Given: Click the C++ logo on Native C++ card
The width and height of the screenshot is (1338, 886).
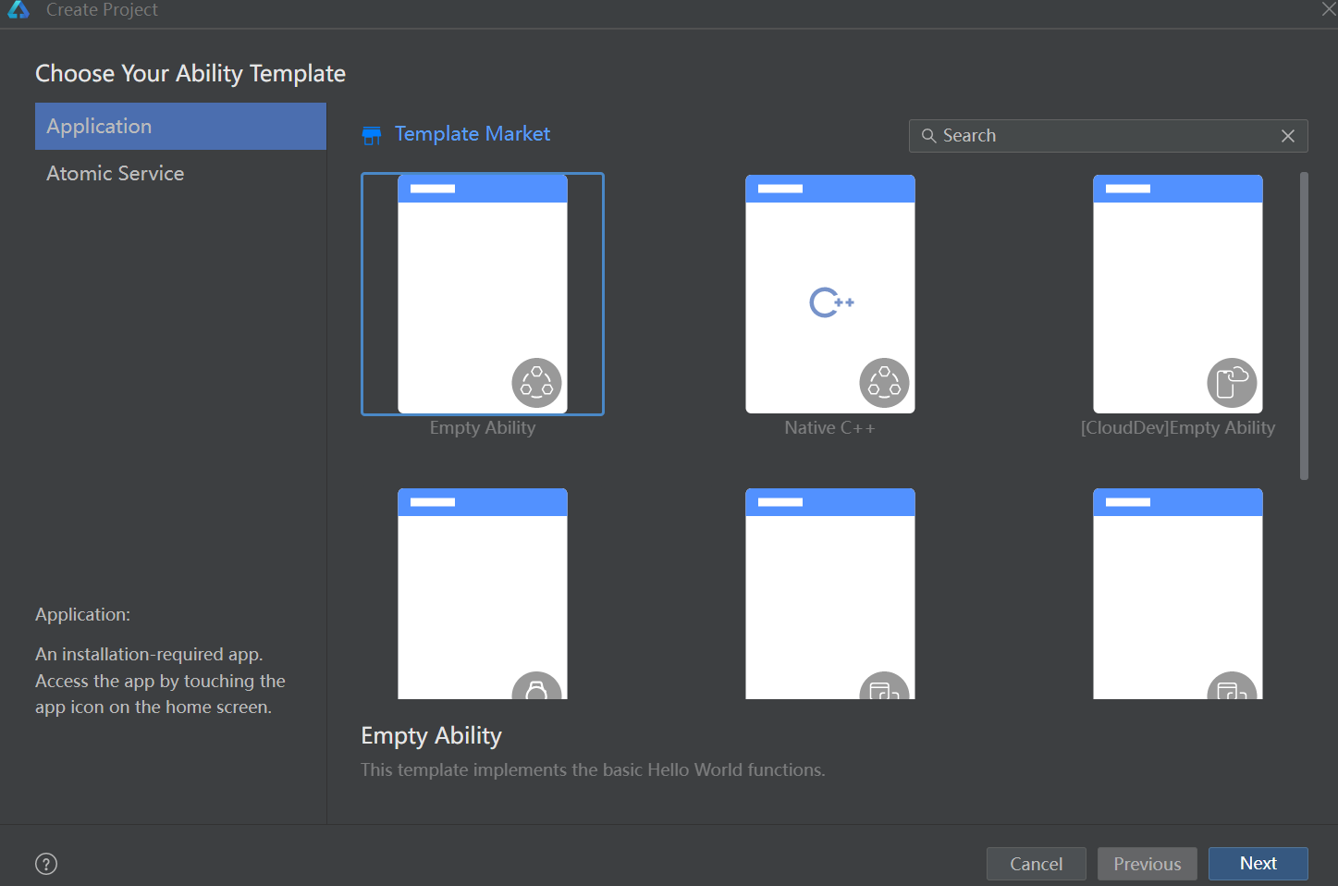Looking at the screenshot, I should pyautogui.click(x=831, y=302).
